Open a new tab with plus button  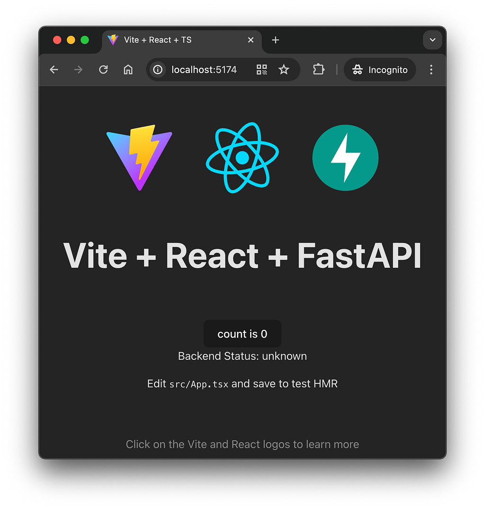point(275,40)
